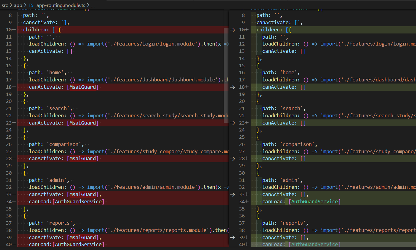The width and height of the screenshot is (416, 250).
Task: Click the arrow next to line 39 reports diff
Action: coord(232,237)
